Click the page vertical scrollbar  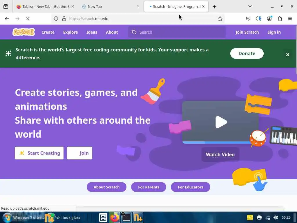[x=296, y=50]
